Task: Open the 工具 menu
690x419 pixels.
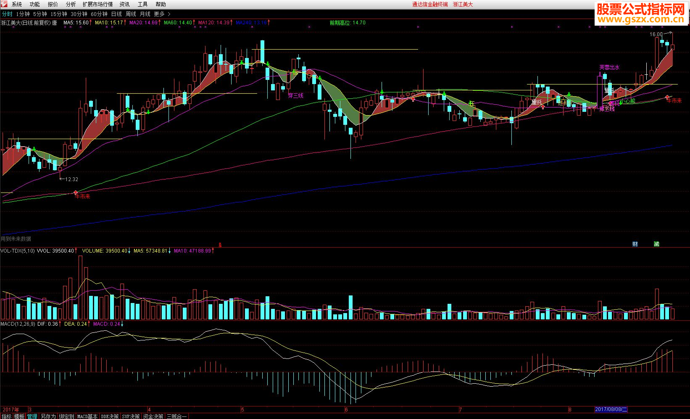Action: point(142,4)
